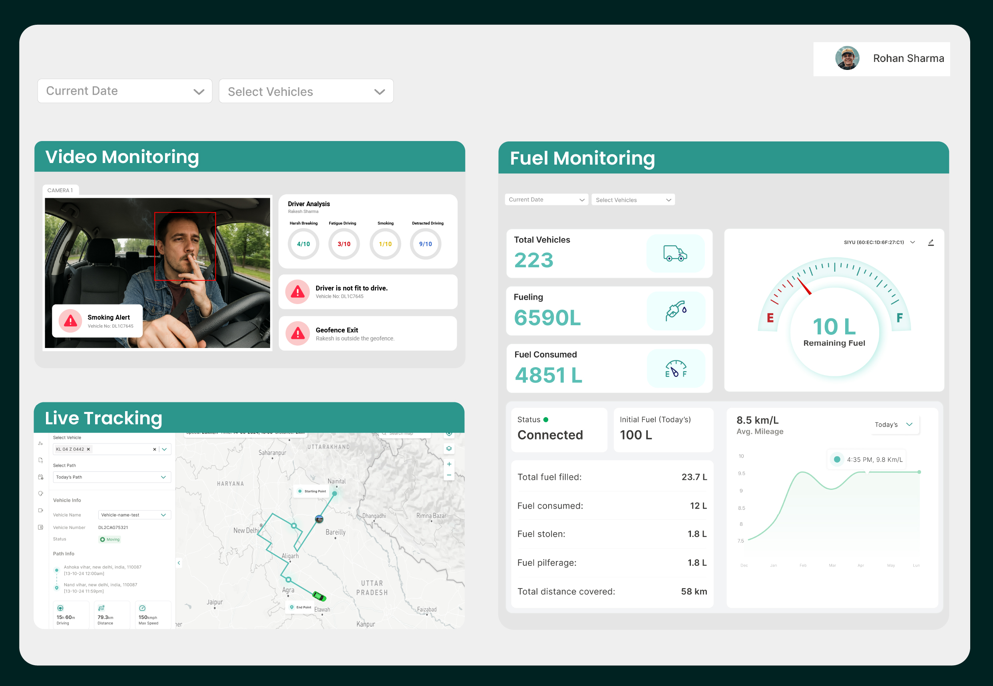Screen dimensions: 993x686
Task: Click the Smoking Alert notification
Action: coord(98,321)
